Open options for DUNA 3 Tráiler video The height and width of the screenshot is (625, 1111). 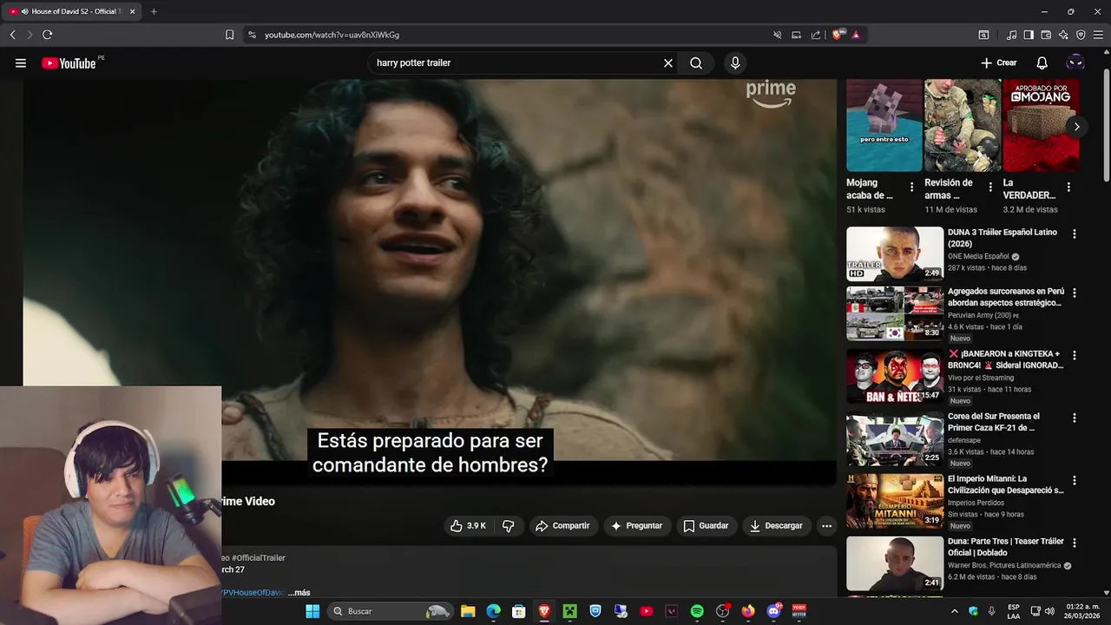click(1075, 234)
